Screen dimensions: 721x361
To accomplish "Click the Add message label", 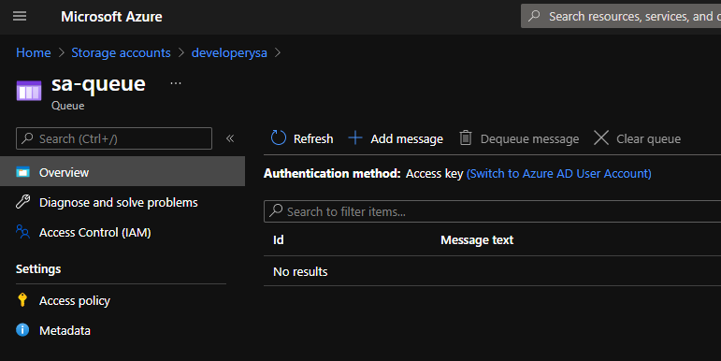I will (407, 138).
